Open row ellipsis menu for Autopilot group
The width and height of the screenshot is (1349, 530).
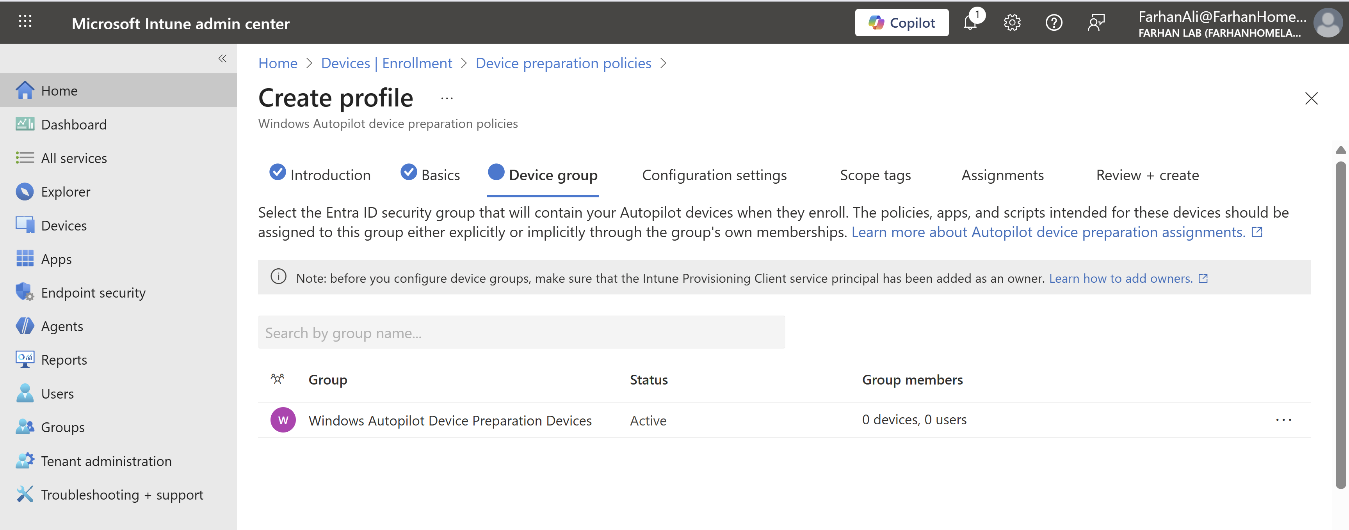coord(1283,420)
